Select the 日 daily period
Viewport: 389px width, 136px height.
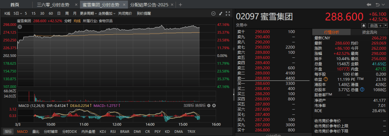coord(59,14)
